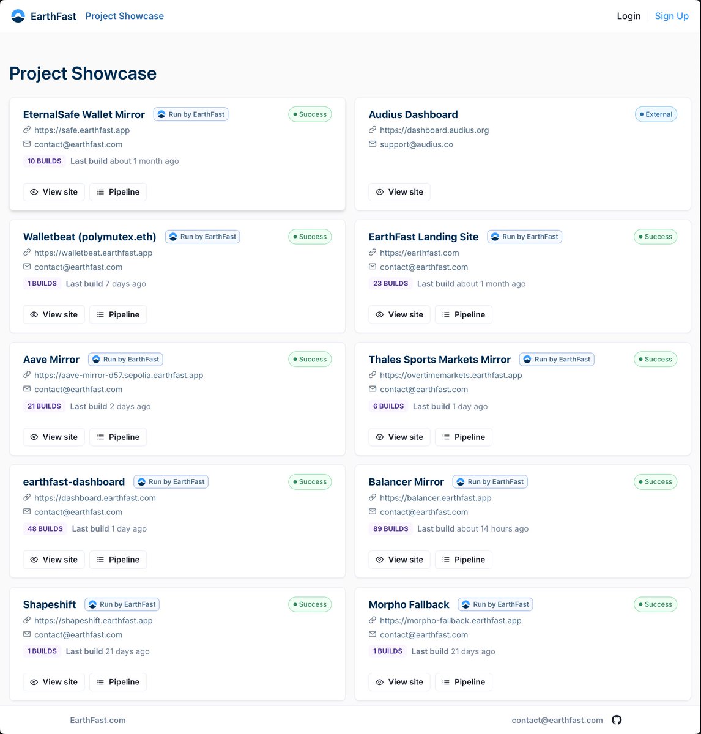
Task: View site for Shapeshift
Action: 54,682
